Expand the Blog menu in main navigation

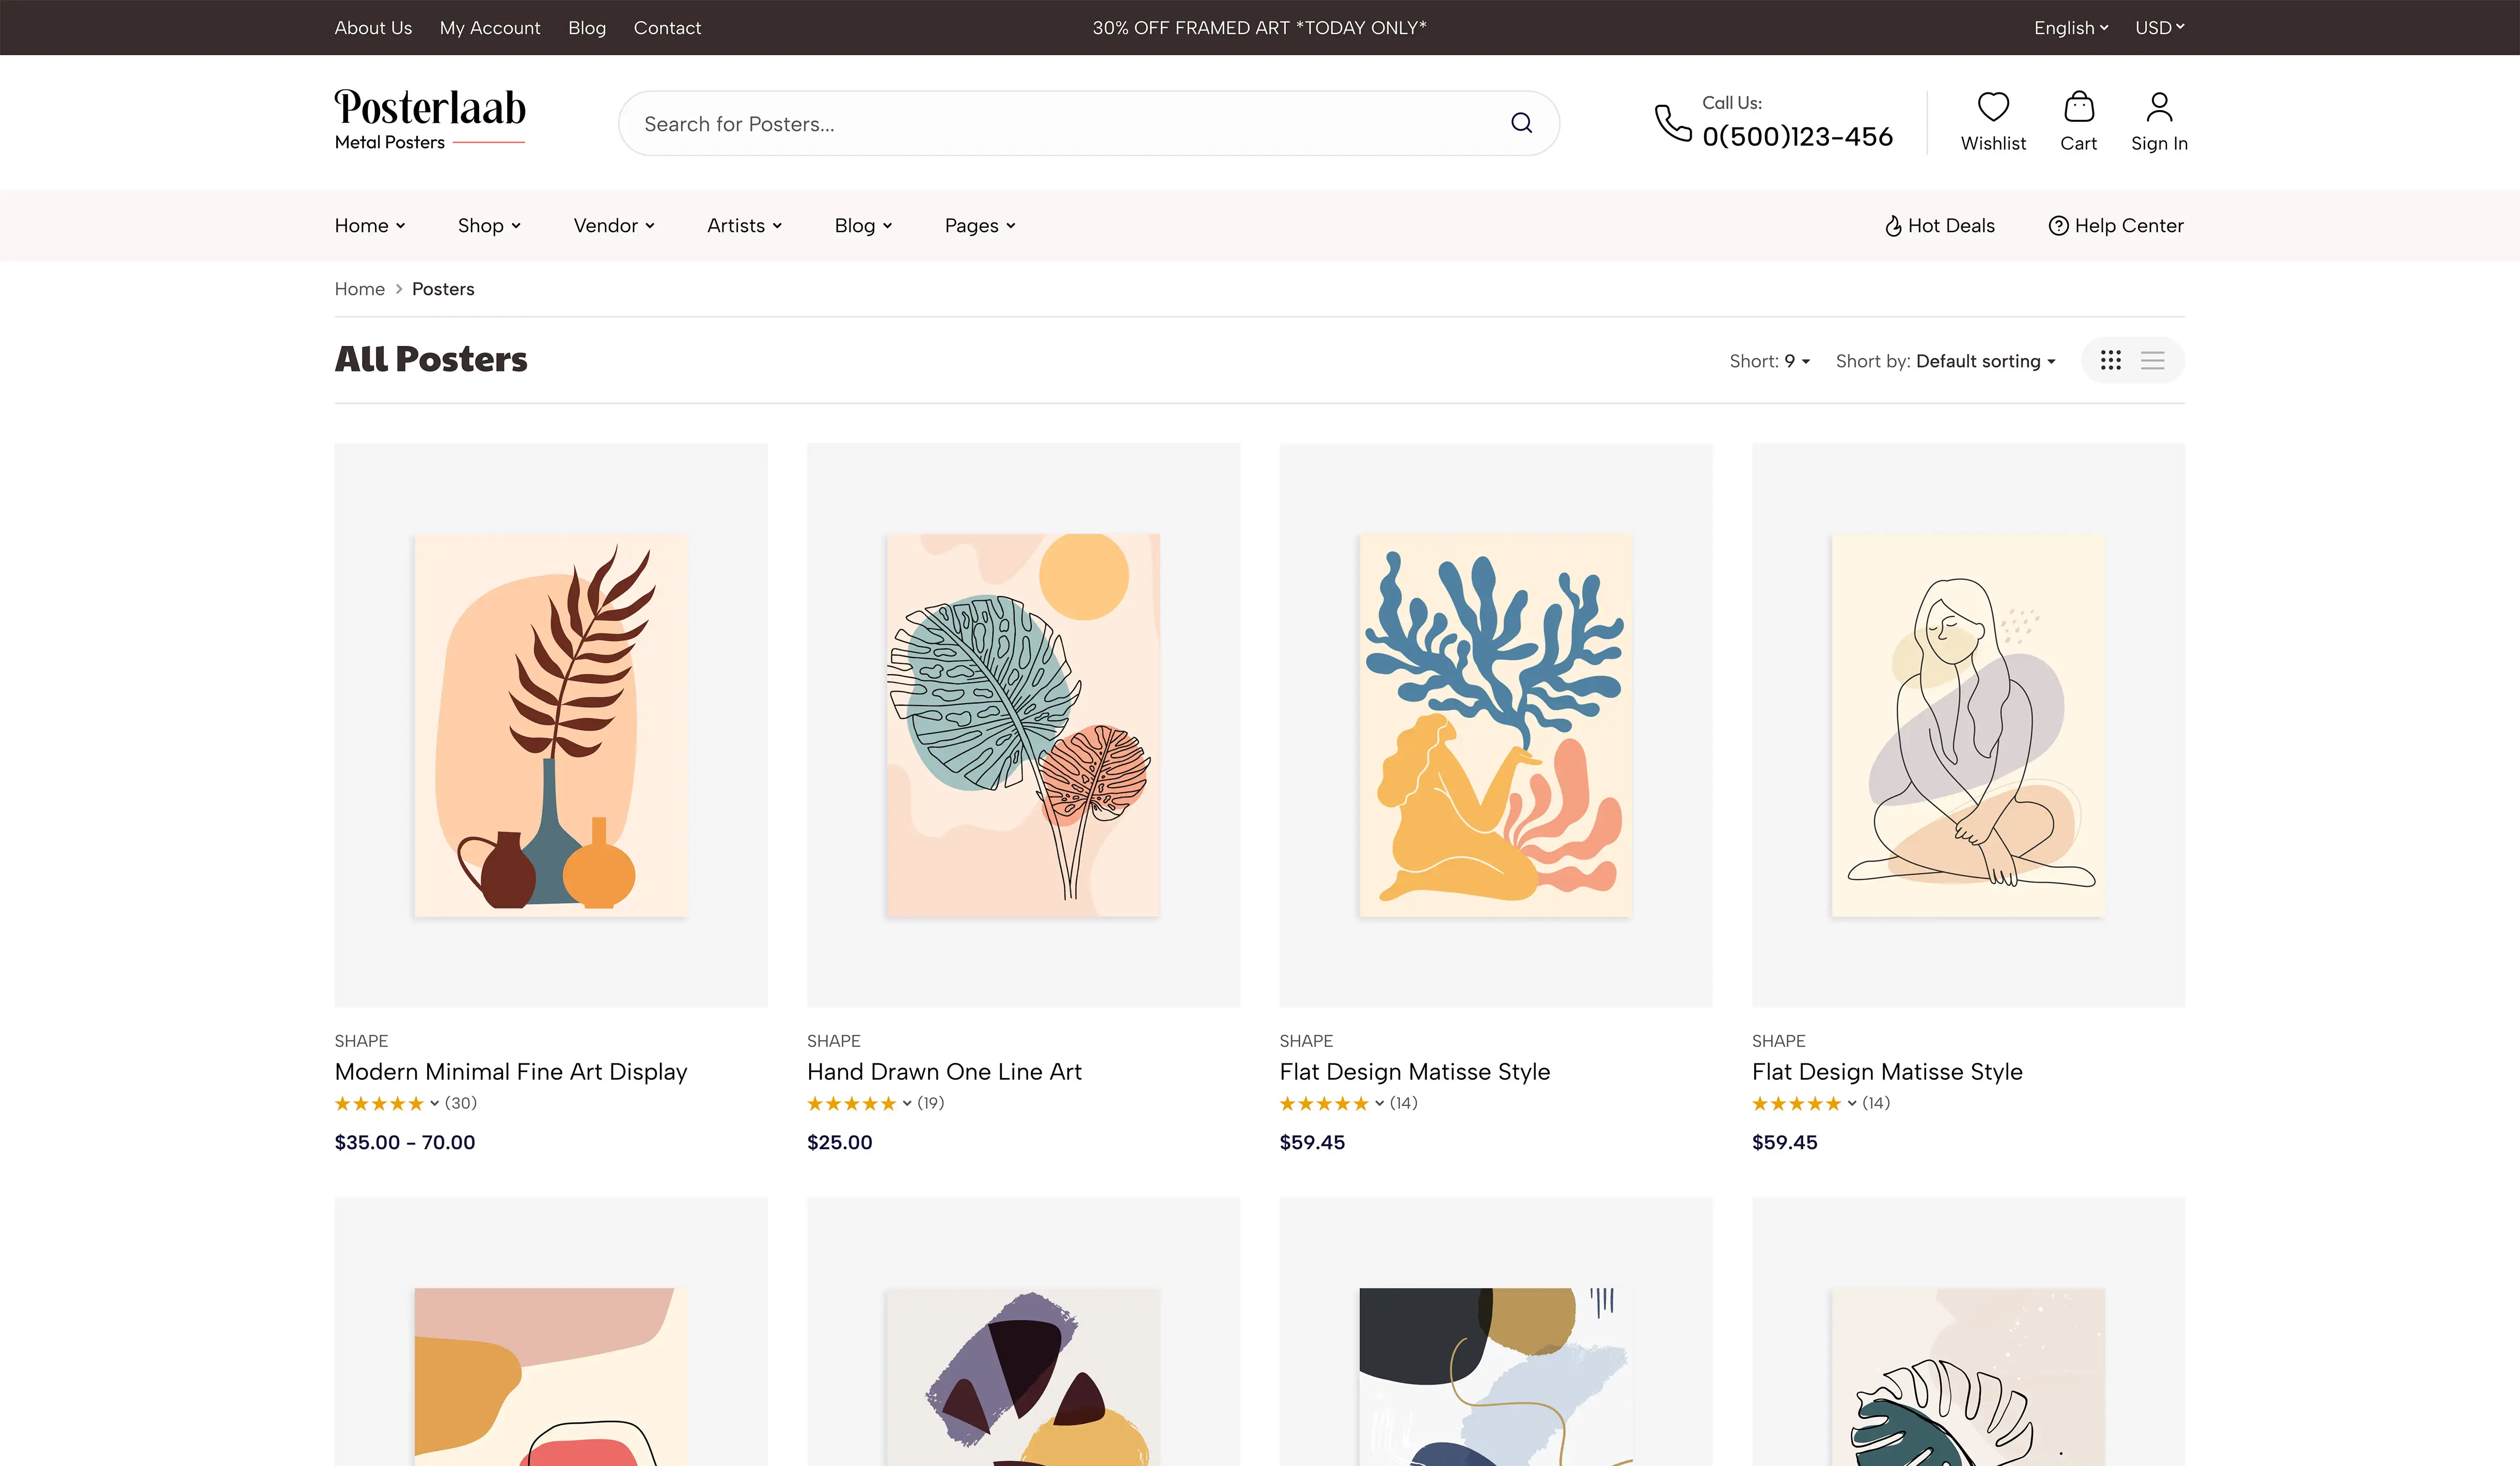(863, 226)
